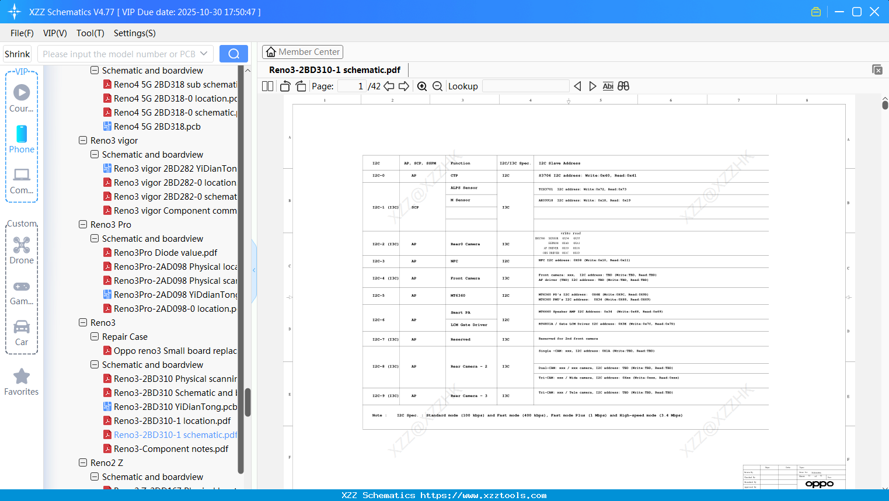Zoom out of the schematic

(x=438, y=86)
